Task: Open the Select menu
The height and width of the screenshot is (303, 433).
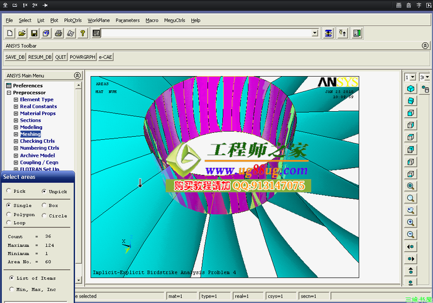Action: [25, 20]
